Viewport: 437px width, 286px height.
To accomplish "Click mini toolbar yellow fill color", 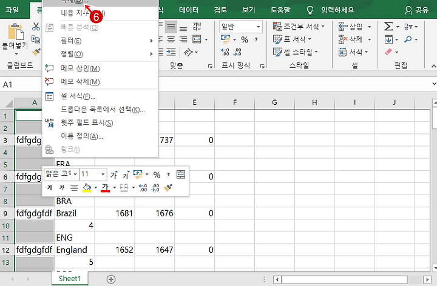I will [x=87, y=188].
